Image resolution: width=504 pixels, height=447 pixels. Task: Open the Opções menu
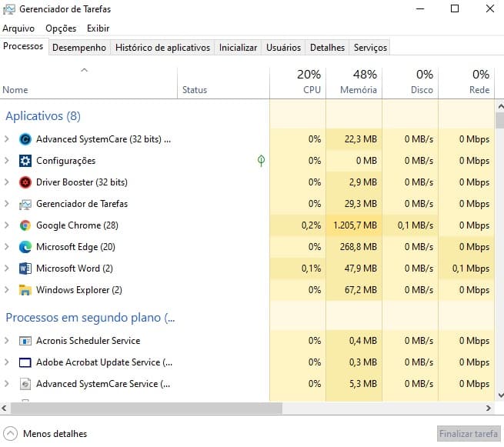pos(61,28)
